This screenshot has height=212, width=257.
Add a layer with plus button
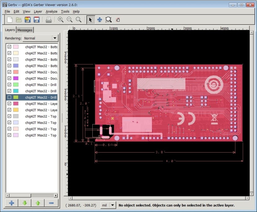pyautogui.click(x=11, y=203)
